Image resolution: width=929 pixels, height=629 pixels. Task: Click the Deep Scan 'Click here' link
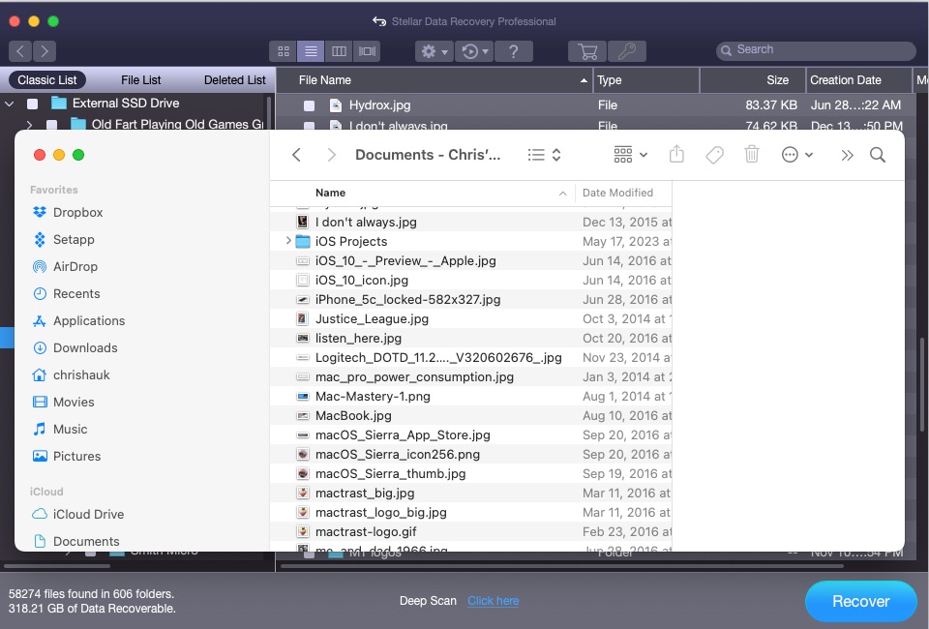pos(493,600)
